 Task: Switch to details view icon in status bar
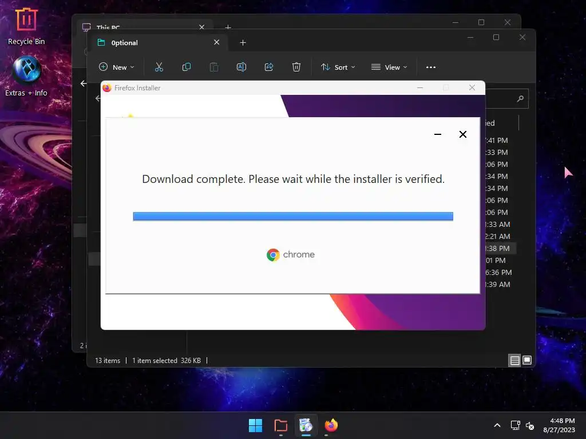tap(514, 360)
